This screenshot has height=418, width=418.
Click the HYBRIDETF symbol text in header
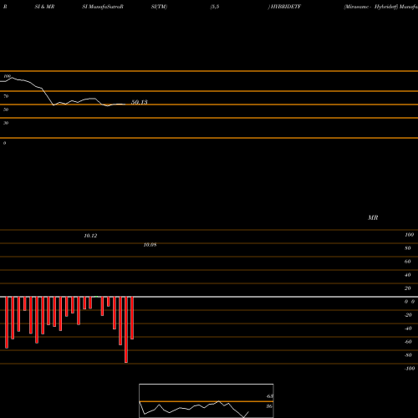(286, 7)
